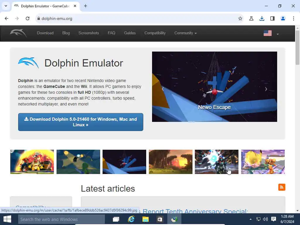Launch Internet Explorer from the taskbar
The height and width of the screenshot is (225, 300).
pos(131,219)
